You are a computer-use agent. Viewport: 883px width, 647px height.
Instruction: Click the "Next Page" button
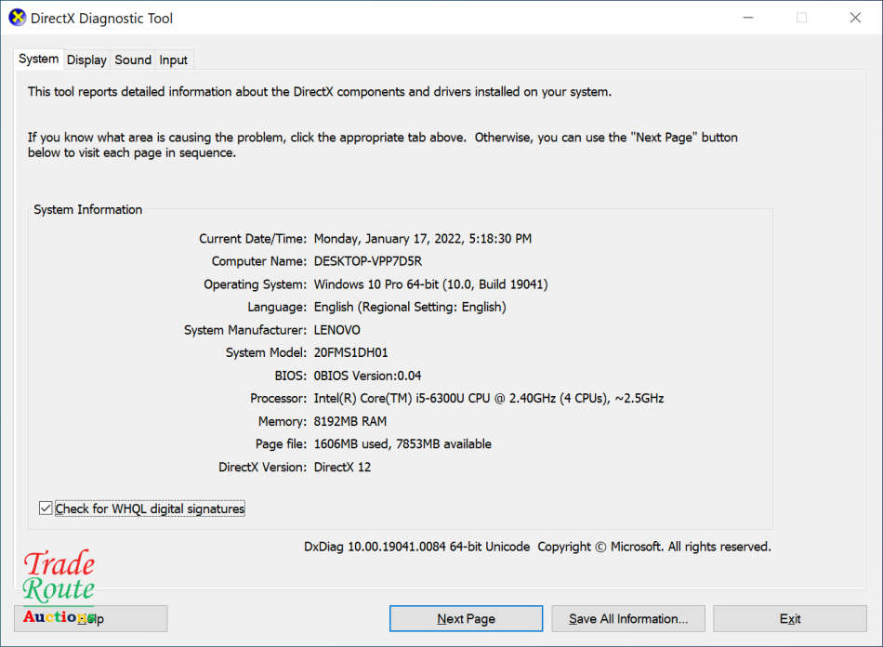(466, 618)
